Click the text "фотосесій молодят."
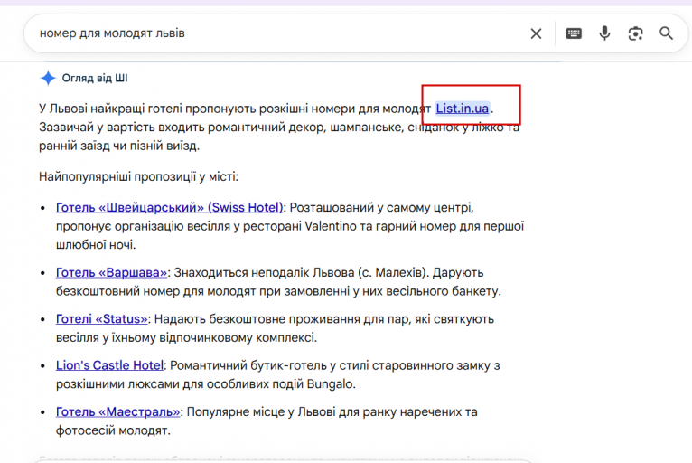Viewport: 692px width, 463px height. [113, 430]
